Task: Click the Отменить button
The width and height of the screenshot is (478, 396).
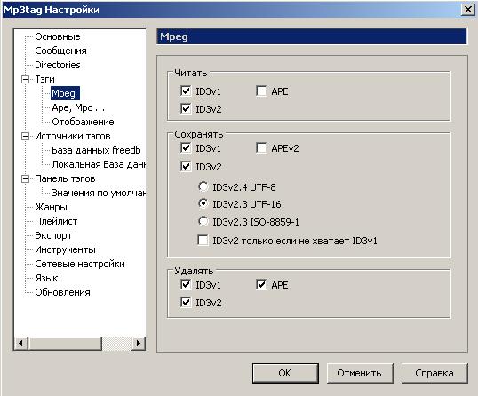Action: pos(360,373)
